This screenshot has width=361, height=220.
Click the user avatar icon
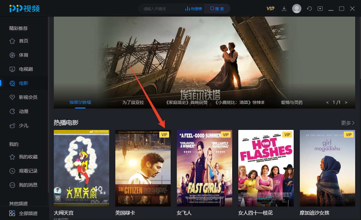point(296,9)
